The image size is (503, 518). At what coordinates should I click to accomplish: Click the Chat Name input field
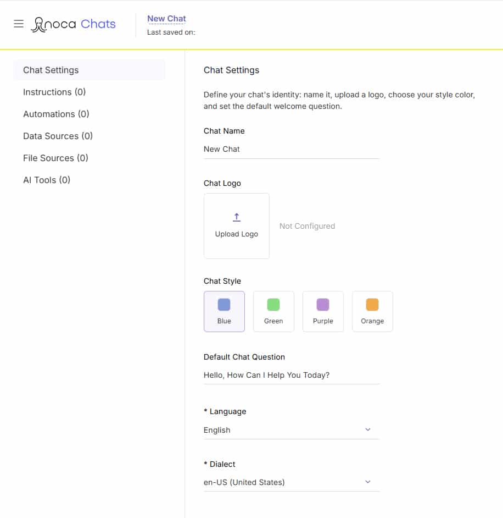coord(291,150)
